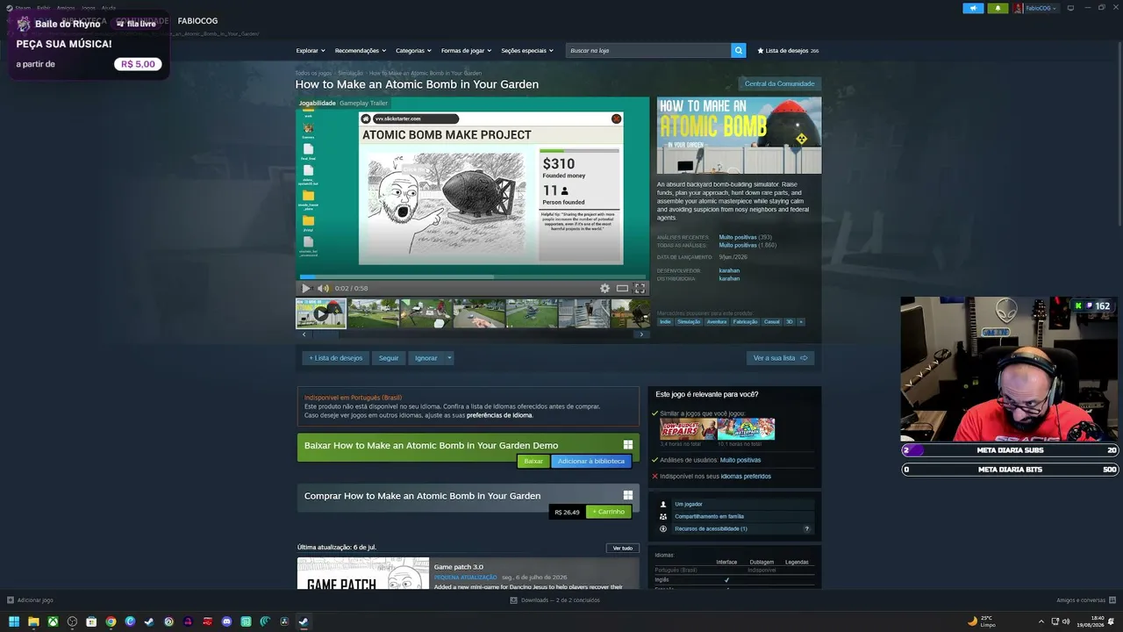Viewport: 1123px width, 632px height.
Task: Seek on the trailer progress bar
Action: (473, 276)
